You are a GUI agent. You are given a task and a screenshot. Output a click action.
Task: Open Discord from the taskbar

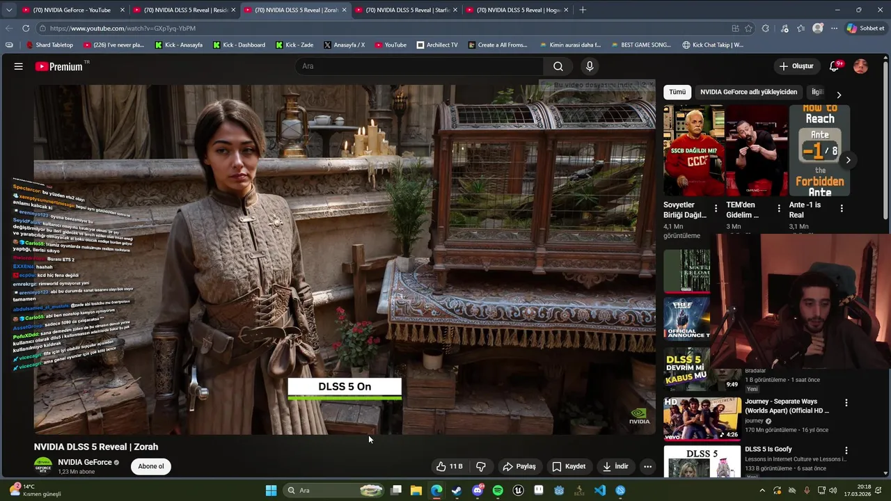(478, 491)
